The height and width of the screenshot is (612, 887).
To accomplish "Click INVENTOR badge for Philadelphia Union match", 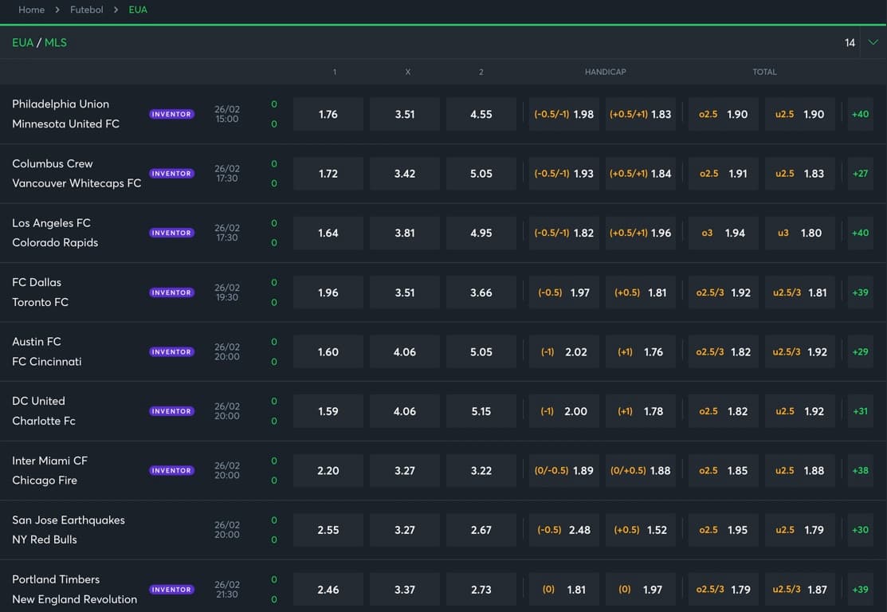I will [x=171, y=114].
